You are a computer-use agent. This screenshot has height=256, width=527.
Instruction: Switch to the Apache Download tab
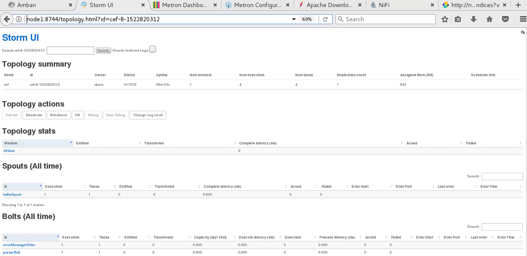click(x=329, y=5)
